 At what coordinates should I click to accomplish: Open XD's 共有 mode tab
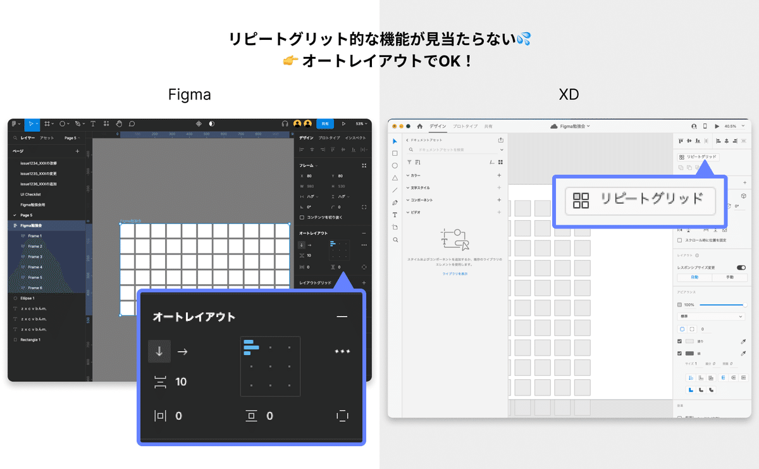488,127
